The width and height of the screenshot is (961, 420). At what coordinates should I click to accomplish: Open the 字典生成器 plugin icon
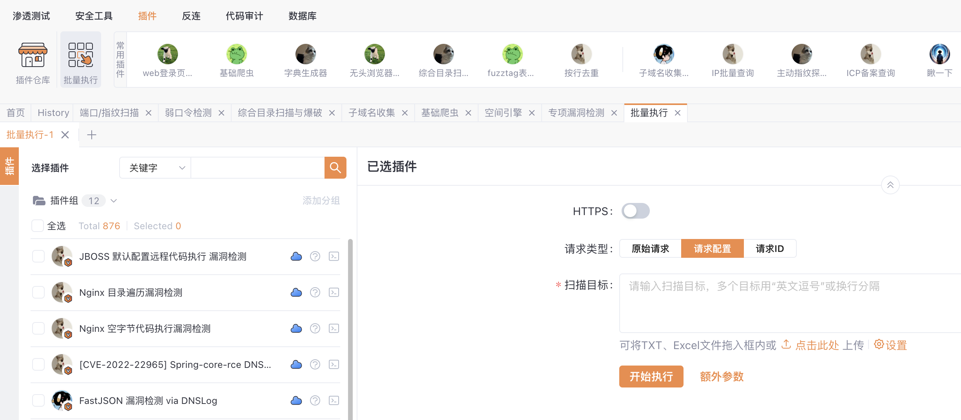pyautogui.click(x=305, y=54)
